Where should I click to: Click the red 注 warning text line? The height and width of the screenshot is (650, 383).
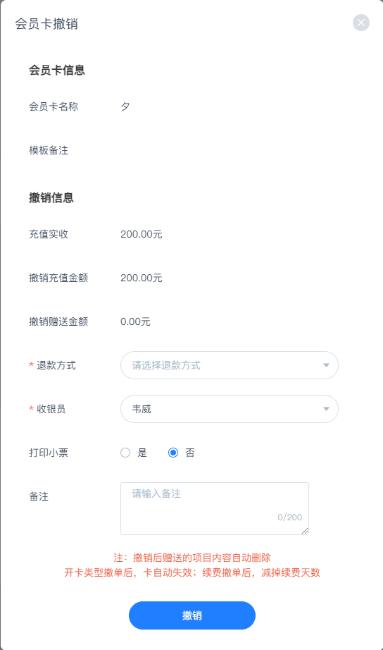(x=192, y=558)
